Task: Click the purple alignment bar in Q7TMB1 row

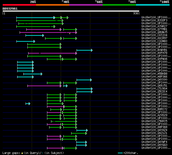Action: (x=43, y=29)
